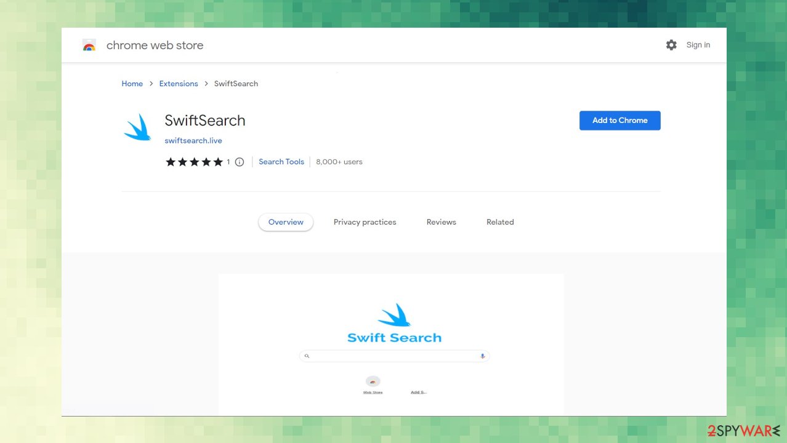Click the SwiftSearch blue bird logo
The height and width of the screenshot is (443, 787).
pyautogui.click(x=137, y=127)
